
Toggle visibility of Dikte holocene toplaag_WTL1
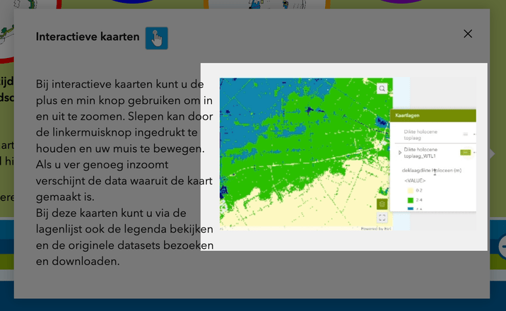point(465,152)
